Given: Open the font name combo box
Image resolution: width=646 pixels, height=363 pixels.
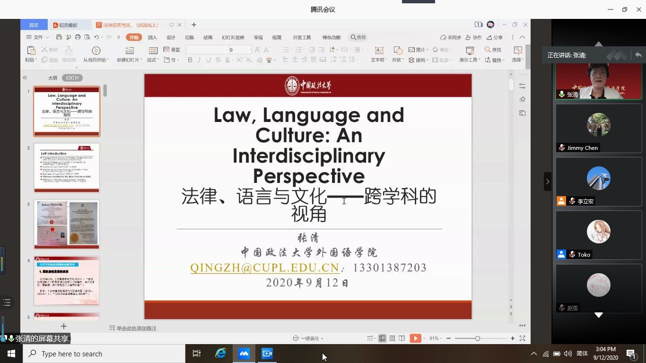Looking at the screenshot, I should tap(207, 50).
